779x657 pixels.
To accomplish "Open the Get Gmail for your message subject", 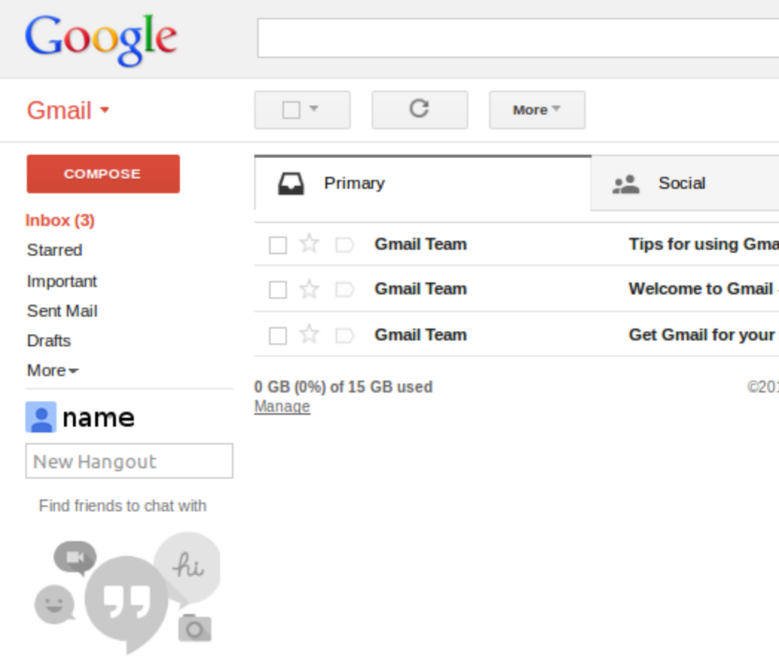I will pyautogui.click(x=704, y=335).
